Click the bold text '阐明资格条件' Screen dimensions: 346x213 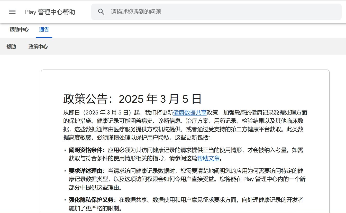pos(85,150)
